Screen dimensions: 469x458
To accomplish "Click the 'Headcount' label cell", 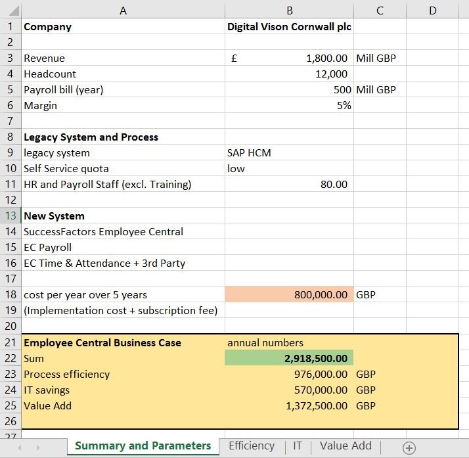I will click(123, 74).
